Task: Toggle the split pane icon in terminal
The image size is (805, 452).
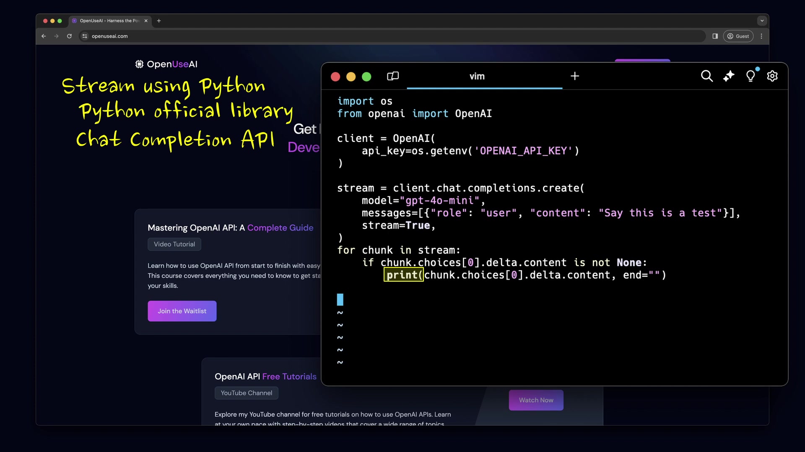Action: (393, 76)
